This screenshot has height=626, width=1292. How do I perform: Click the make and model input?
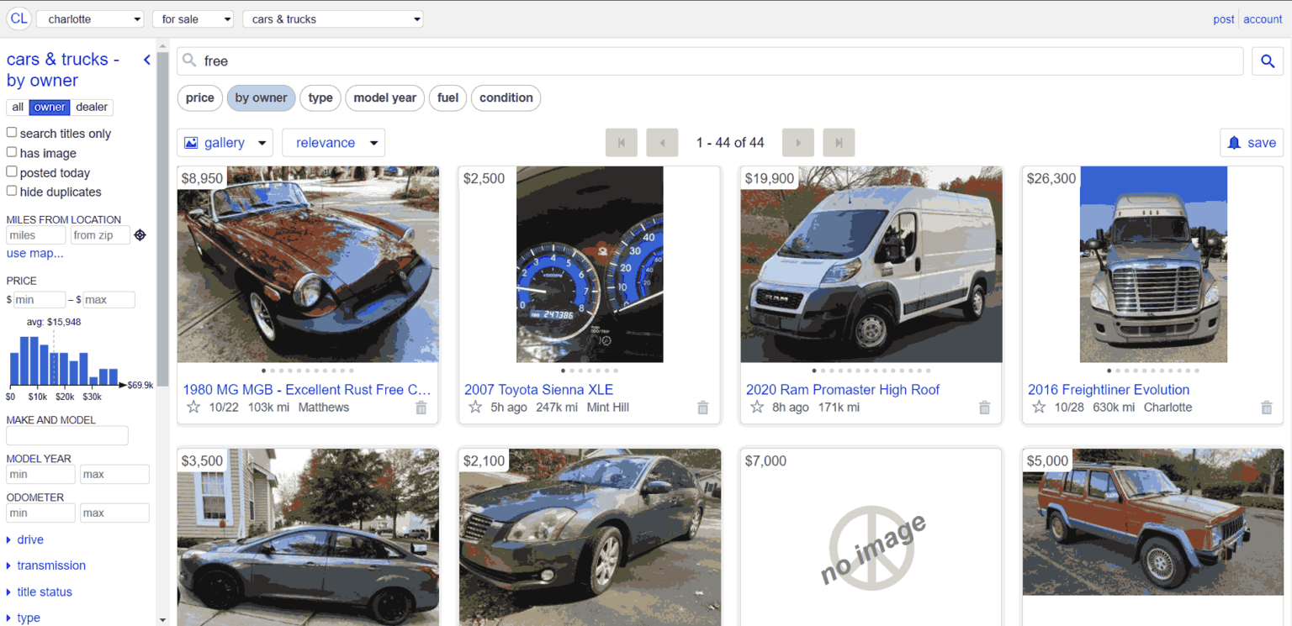67,435
